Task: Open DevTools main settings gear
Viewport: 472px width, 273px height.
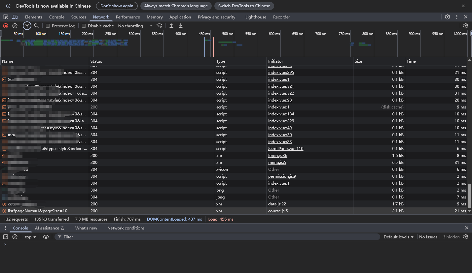Action: click(448, 17)
